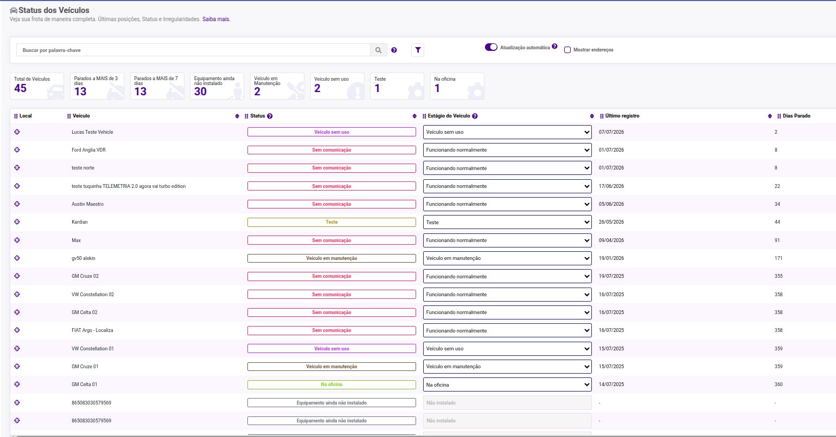Open Estágio dropdown for Ford Anglia VDR
This screenshot has height=437, width=836.
click(507, 150)
